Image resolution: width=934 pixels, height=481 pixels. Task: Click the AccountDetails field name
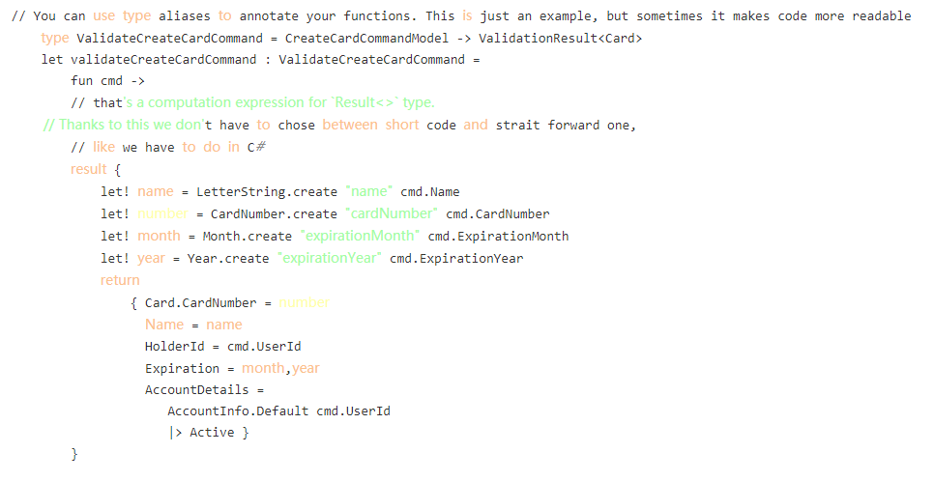pyautogui.click(x=196, y=390)
